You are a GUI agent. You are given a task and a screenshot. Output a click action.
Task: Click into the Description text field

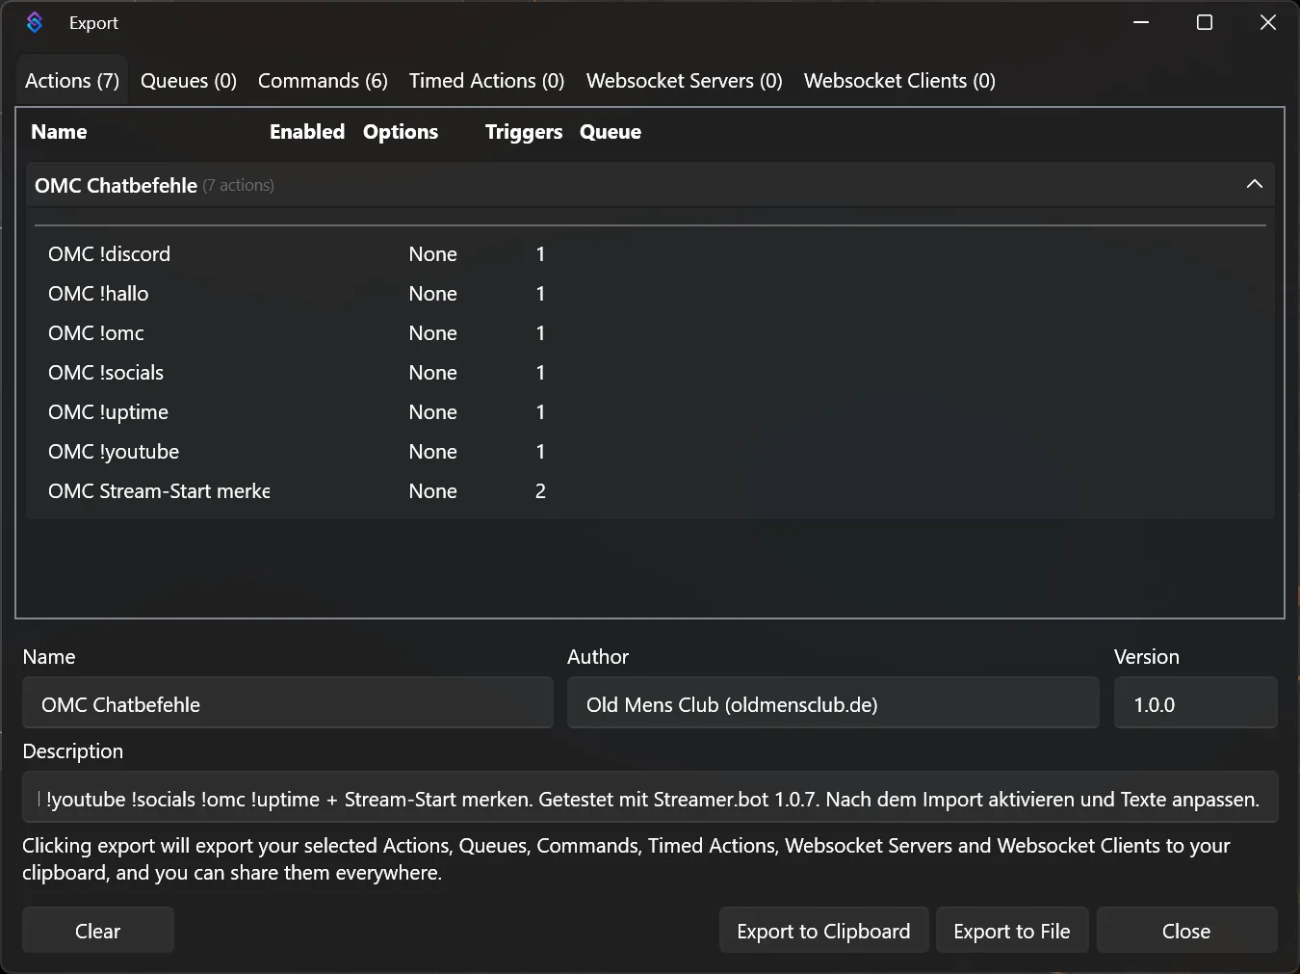650,797
